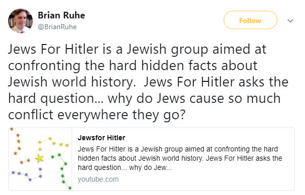This screenshot has width=305, height=195.
Task: Click the large yellow star in thumbnail
Action: point(39,159)
